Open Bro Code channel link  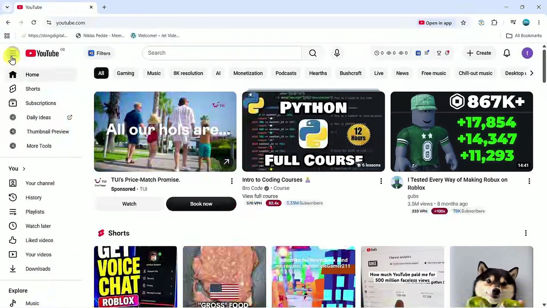tap(253, 188)
